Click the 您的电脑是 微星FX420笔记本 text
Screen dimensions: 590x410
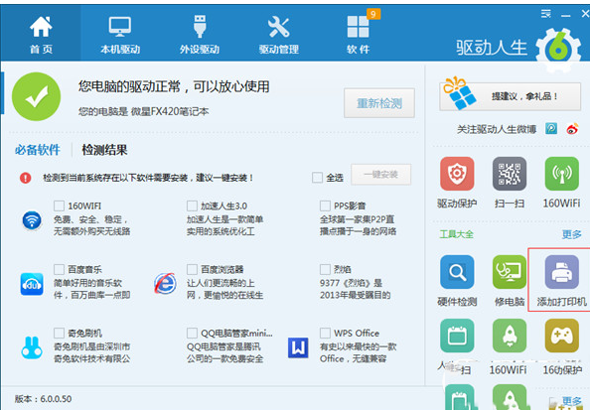pyautogui.click(x=143, y=111)
